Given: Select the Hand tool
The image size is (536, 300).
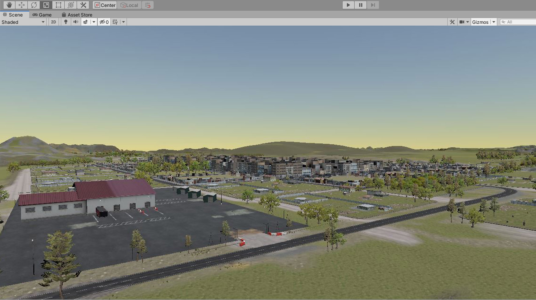Looking at the screenshot, I should (x=9, y=5).
